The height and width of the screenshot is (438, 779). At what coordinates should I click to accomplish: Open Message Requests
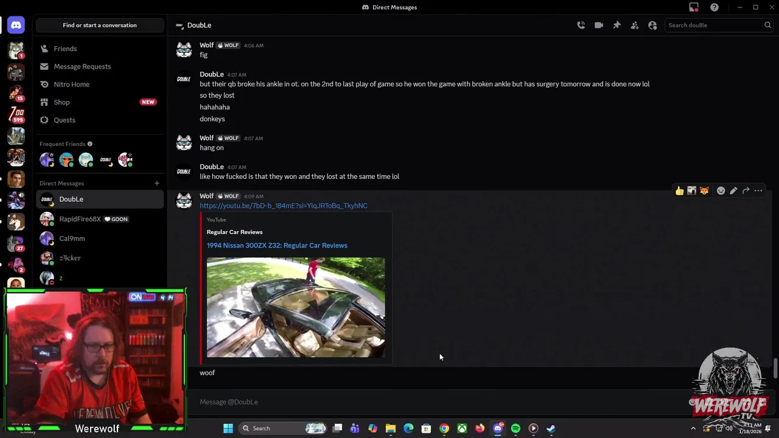[x=100, y=66]
